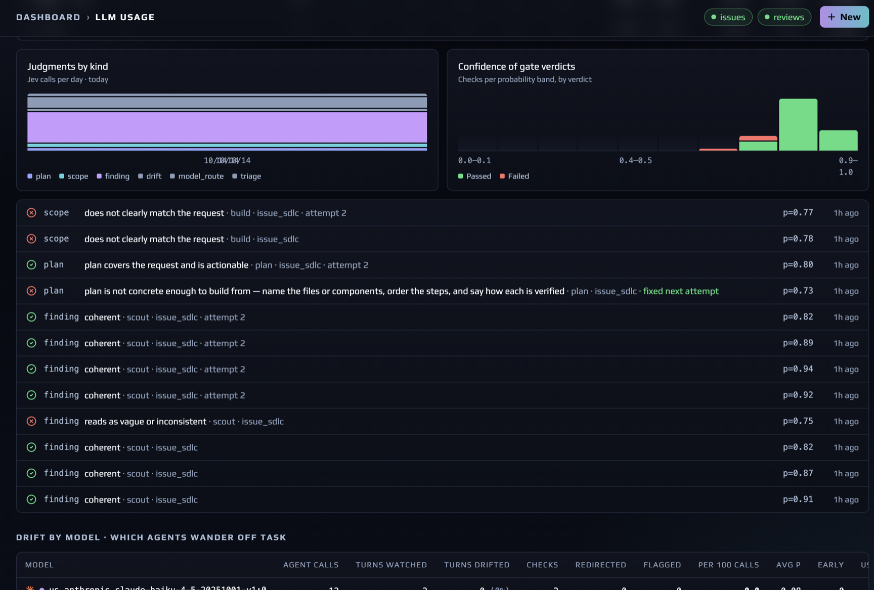Viewport: 874px width, 590px height.
Task: Toggle Passed verdict legend item
Action: [x=474, y=176]
